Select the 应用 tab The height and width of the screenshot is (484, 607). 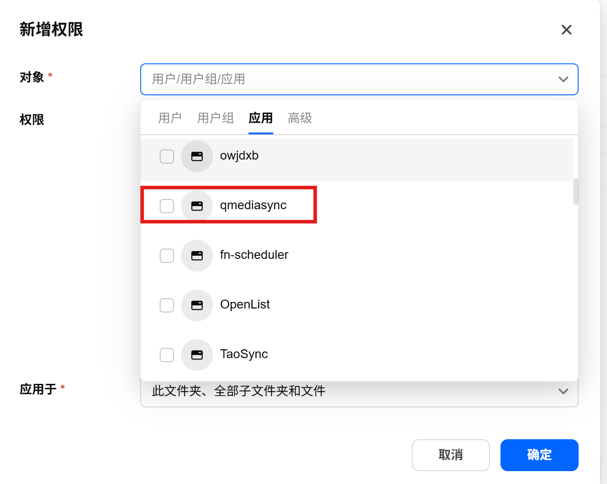coord(261,118)
